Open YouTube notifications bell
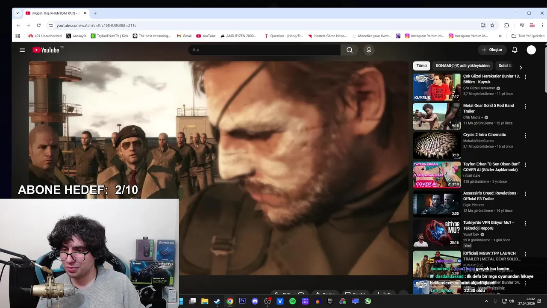Image resolution: width=547 pixels, height=308 pixels. coord(515,50)
